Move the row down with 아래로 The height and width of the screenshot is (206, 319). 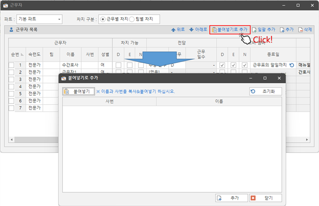coord(198,29)
